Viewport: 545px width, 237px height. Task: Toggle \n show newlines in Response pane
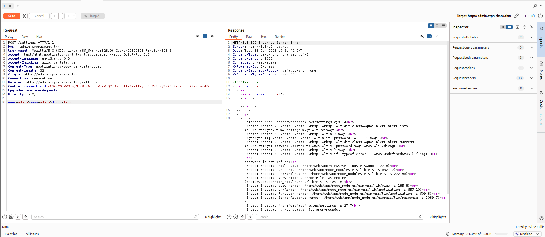tap(437, 36)
